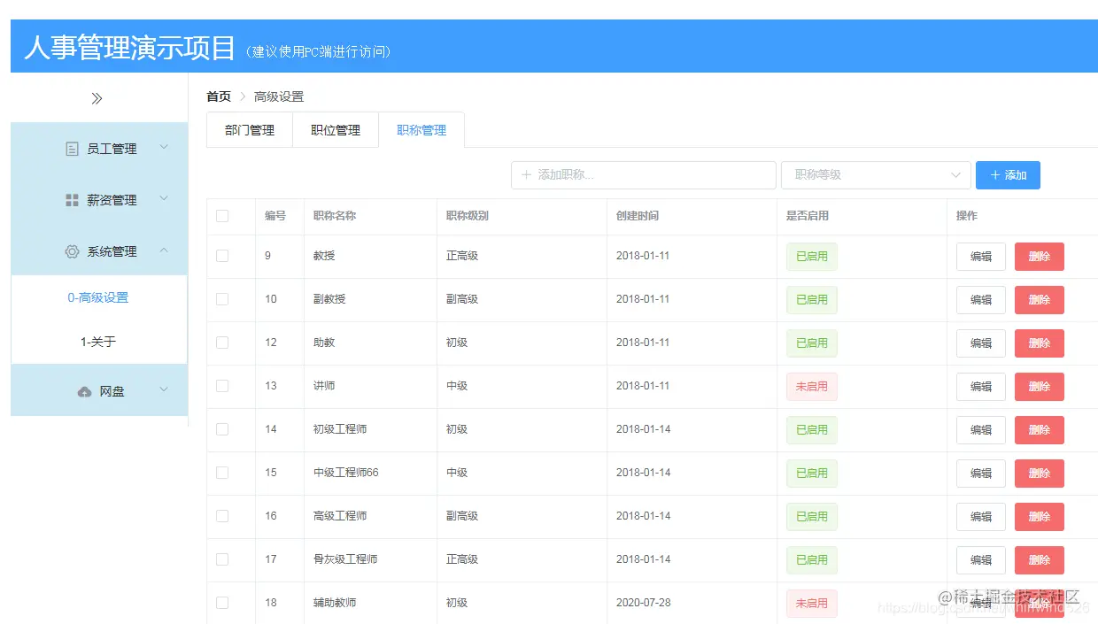Edit the 教授 row

[981, 257]
